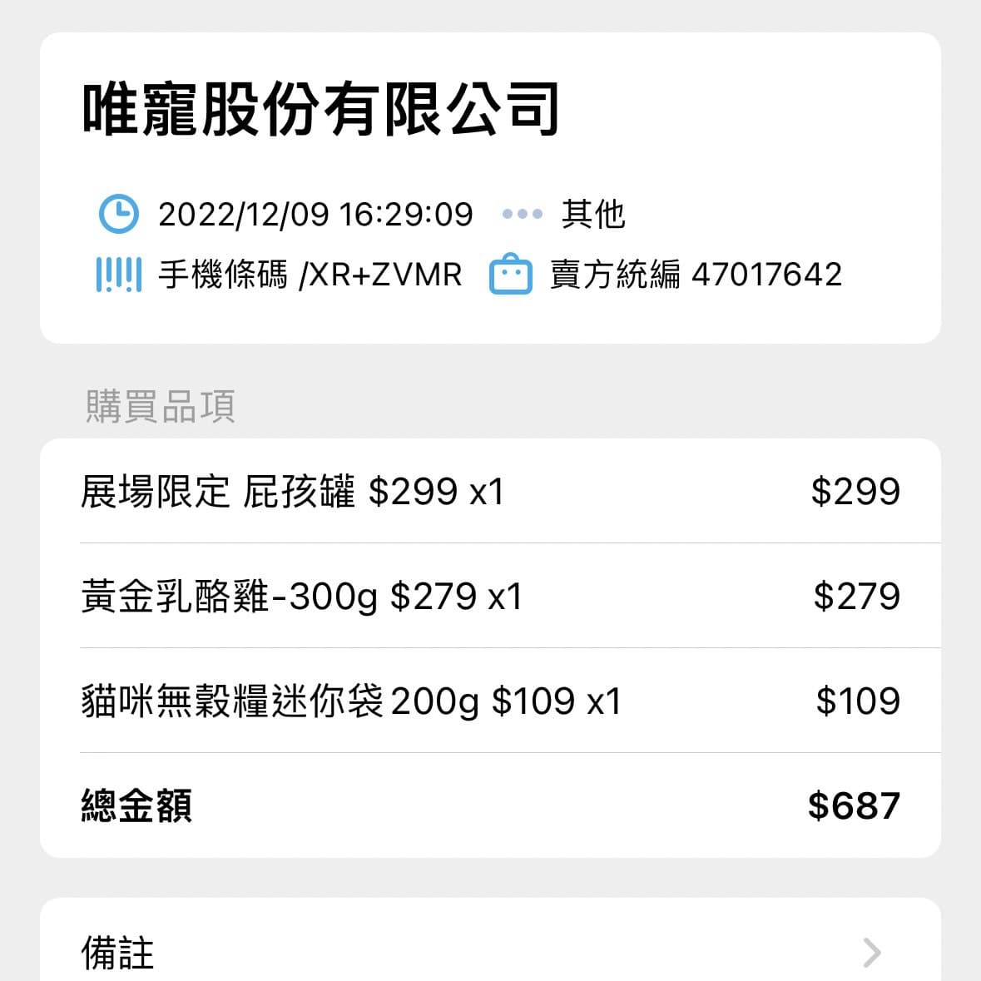Select the 其他 category label
981x981 pixels.
(592, 214)
